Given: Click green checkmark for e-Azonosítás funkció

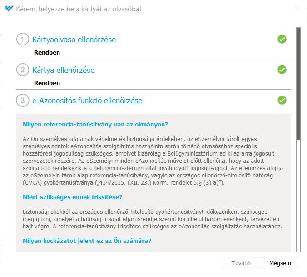Looking at the screenshot, I should coord(282,100).
